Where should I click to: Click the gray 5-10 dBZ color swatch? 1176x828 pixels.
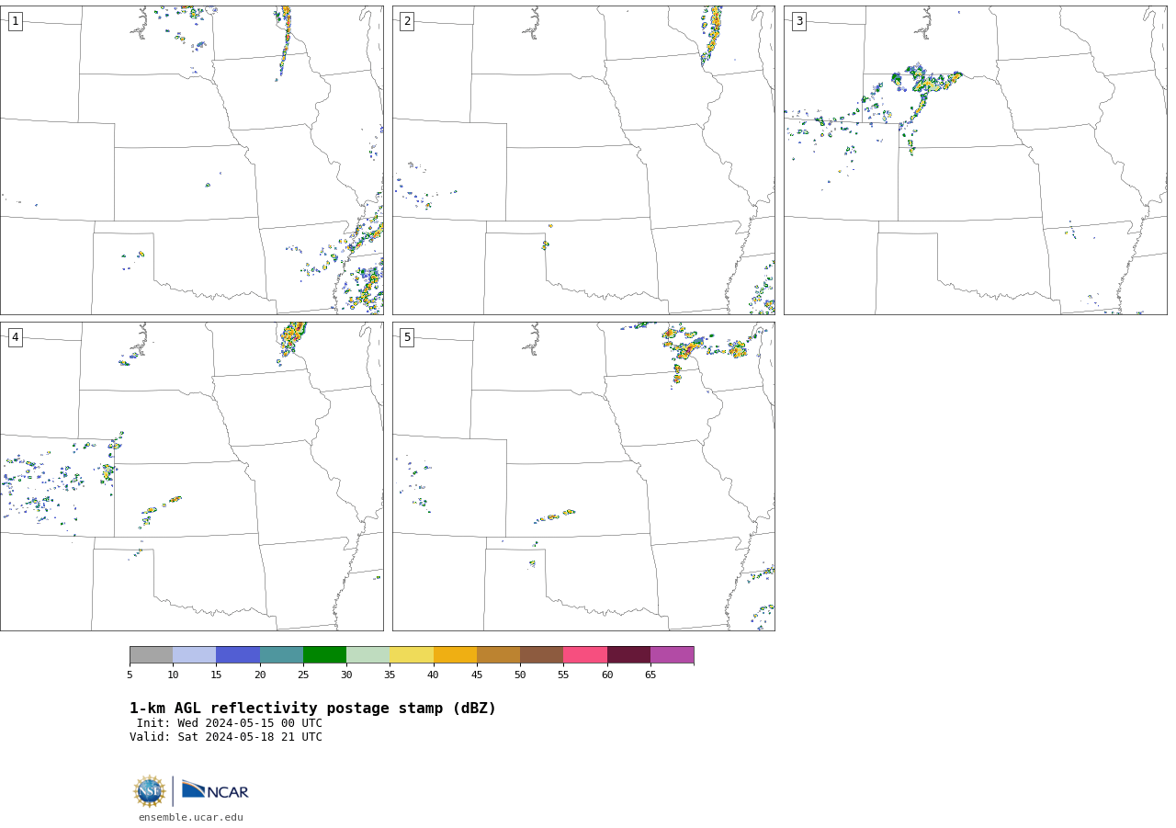coord(151,654)
